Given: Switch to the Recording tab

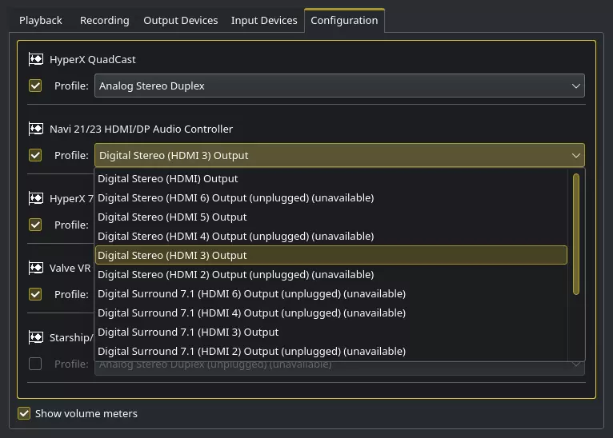Looking at the screenshot, I should pyautogui.click(x=104, y=20).
